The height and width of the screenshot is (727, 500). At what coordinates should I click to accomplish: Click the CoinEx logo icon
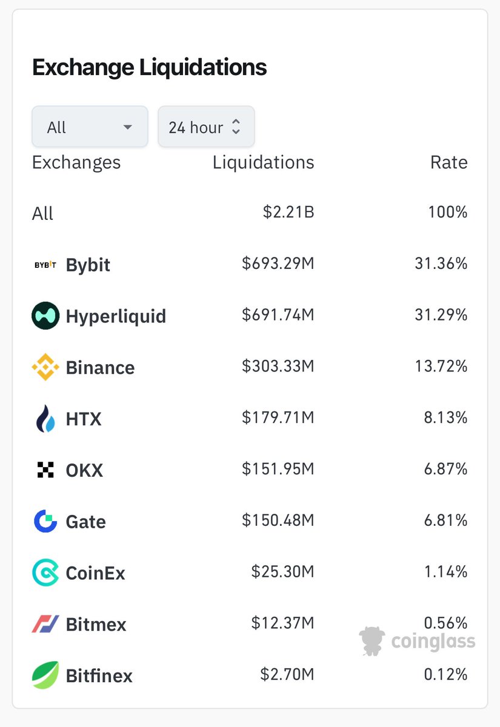[45, 573]
